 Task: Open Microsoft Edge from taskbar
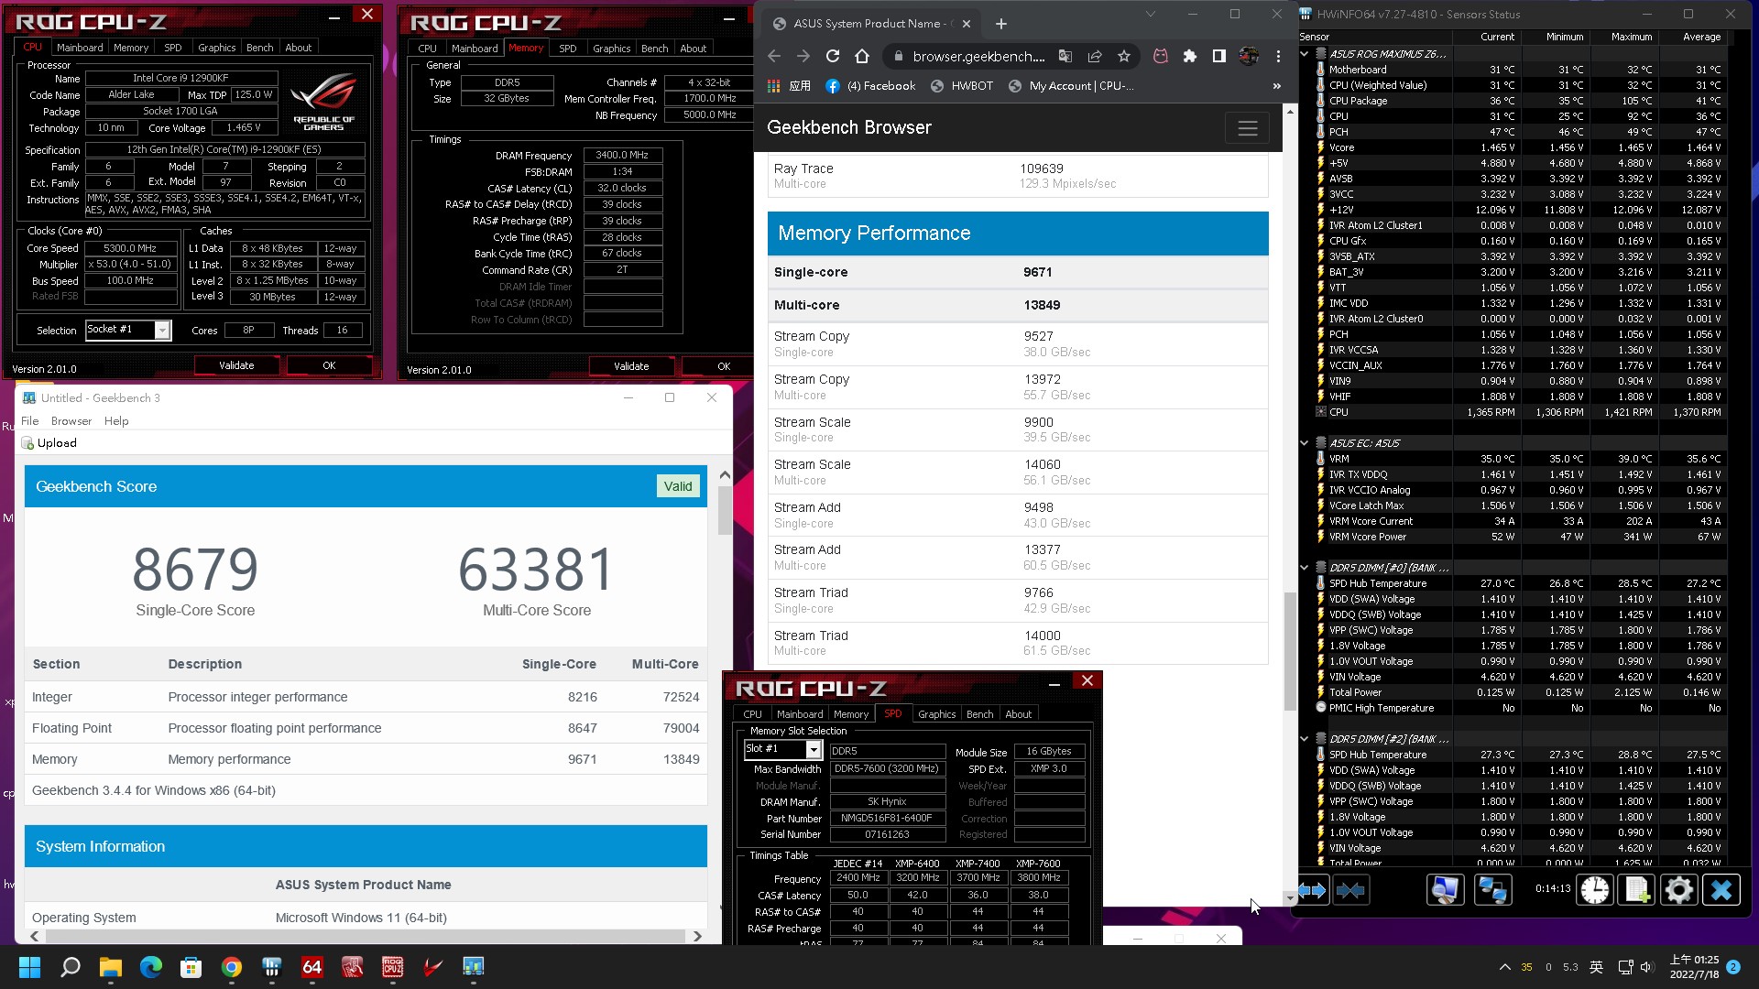click(150, 967)
